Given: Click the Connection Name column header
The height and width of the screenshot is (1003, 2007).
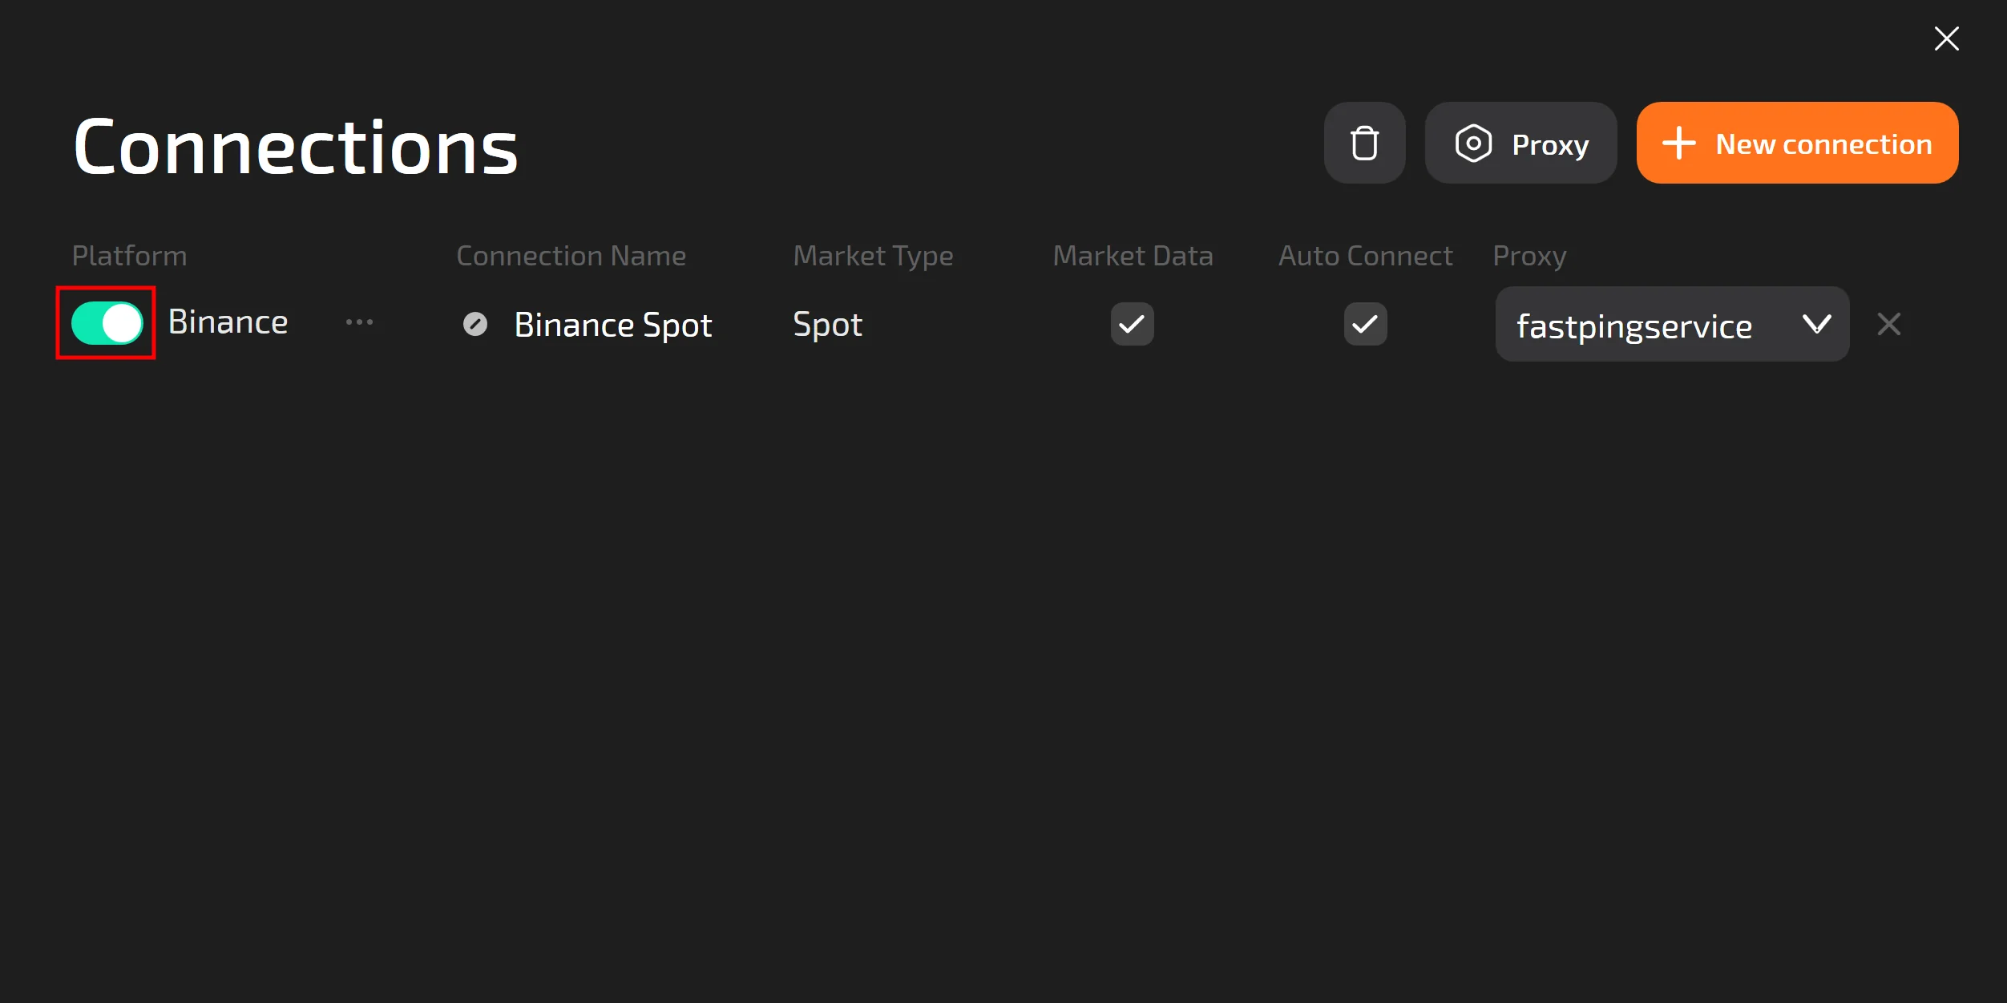Looking at the screenshot, I should 571,256.
